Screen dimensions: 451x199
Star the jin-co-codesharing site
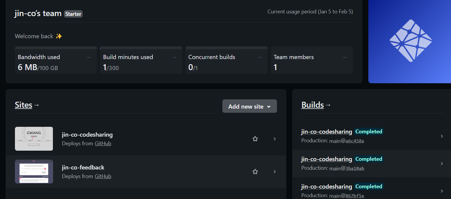click(x=255, y=139)
